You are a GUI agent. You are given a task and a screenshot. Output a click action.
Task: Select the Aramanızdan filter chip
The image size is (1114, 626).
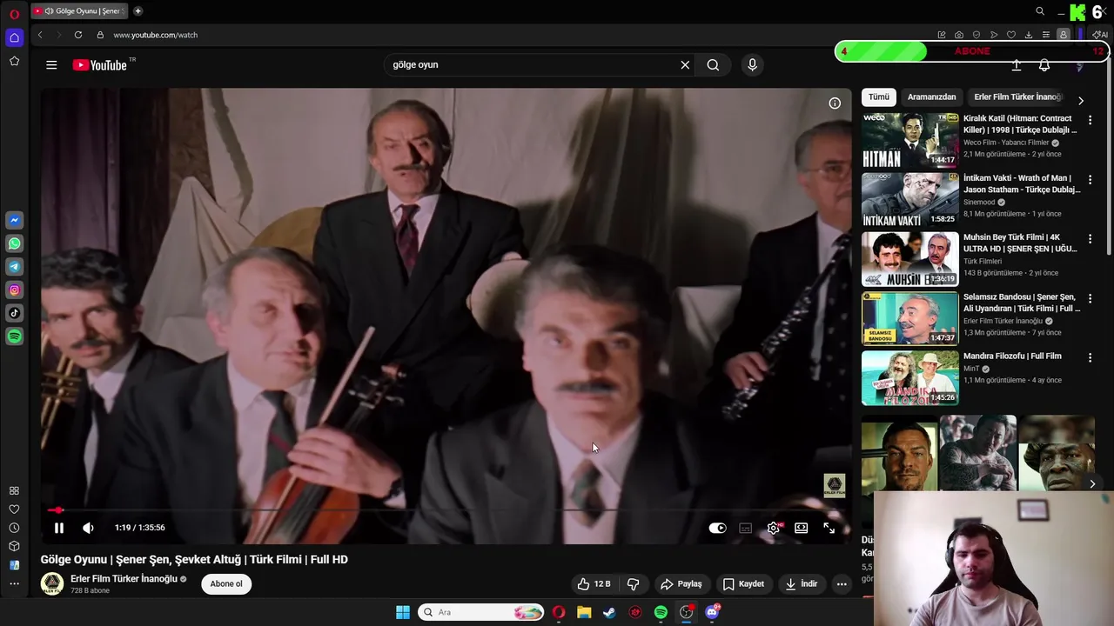tap(931, 97)
